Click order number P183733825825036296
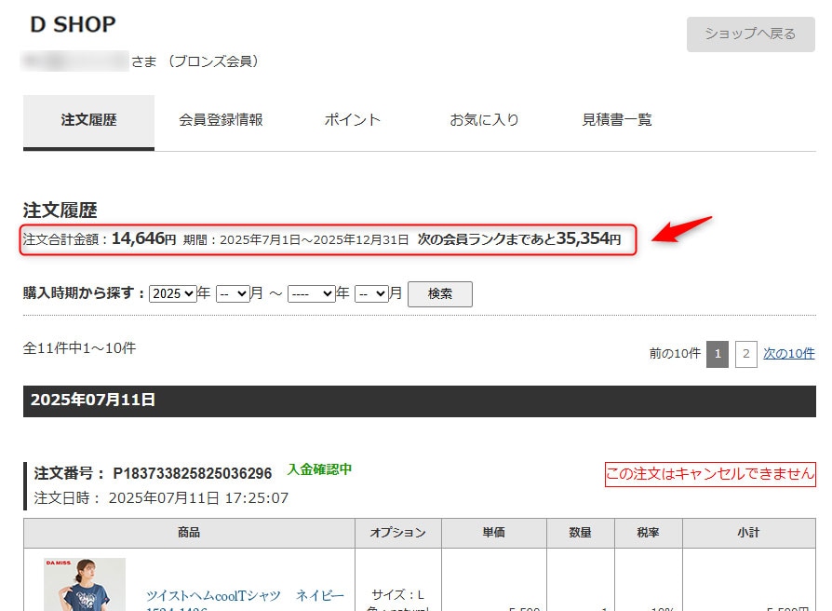 [x=192, y=473]
